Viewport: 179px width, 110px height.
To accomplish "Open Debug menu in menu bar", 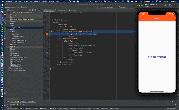I will point(44,1).
